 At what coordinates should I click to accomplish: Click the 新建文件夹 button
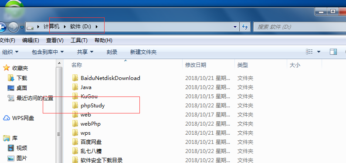pos(143,52)
